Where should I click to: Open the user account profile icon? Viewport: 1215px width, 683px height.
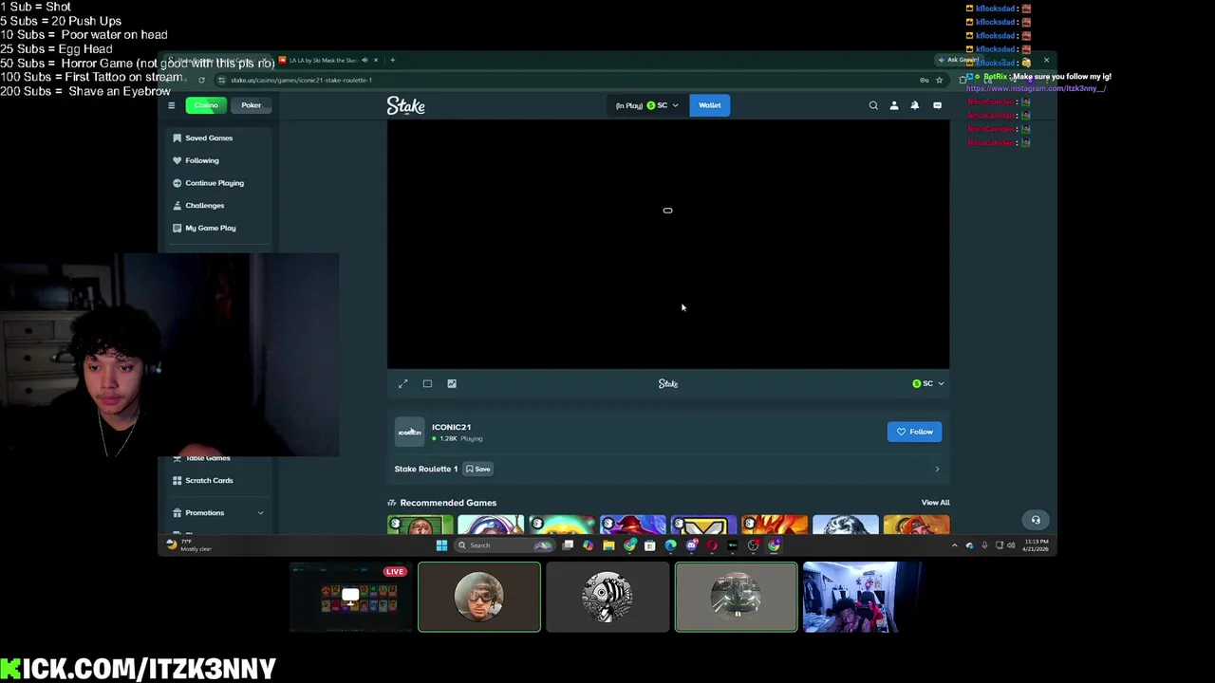(x=894, y=105)
